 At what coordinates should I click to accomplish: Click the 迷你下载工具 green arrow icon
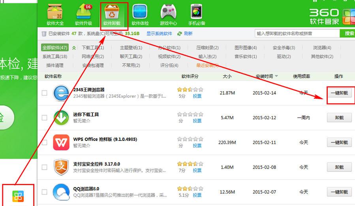[61, 118]
